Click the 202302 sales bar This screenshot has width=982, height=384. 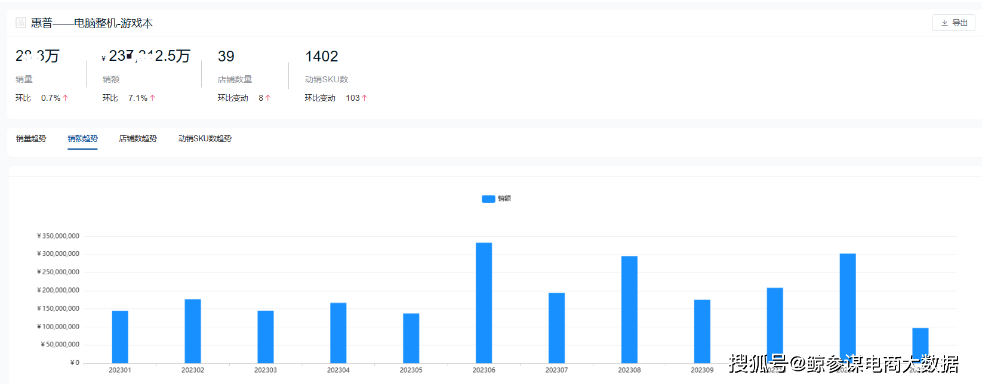[x=193, y=331]
